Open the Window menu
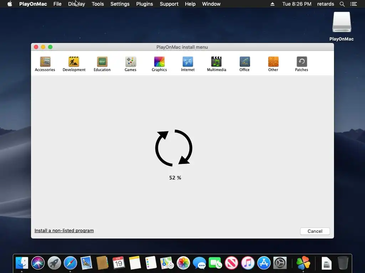 coord(211,4)
